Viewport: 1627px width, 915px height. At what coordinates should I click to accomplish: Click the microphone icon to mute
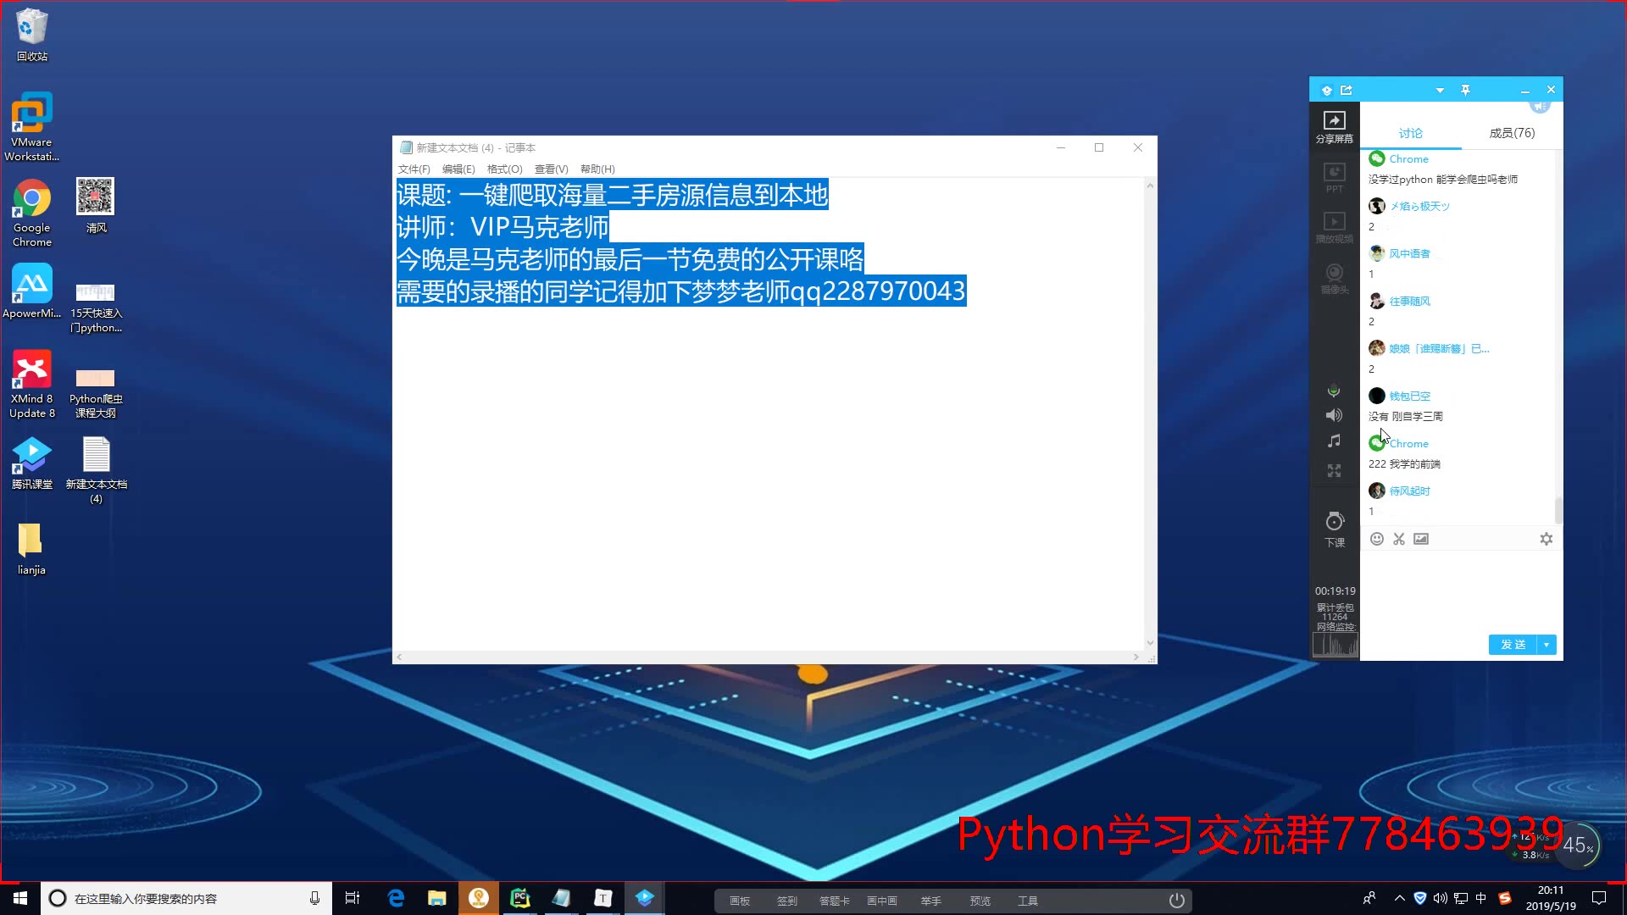click(1333, 391)
